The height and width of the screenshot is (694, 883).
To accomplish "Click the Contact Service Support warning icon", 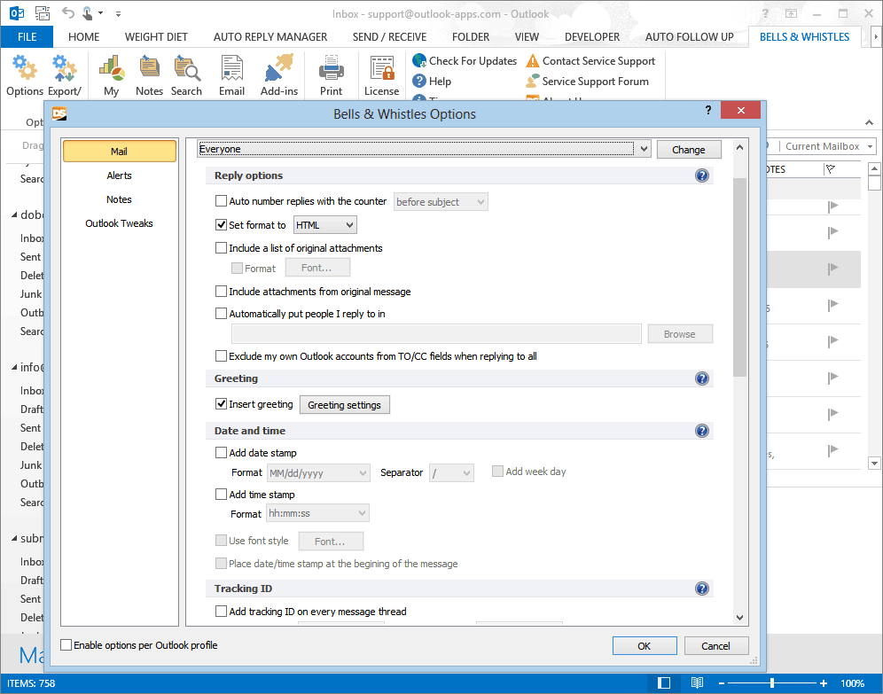I will tap(532, 60).
